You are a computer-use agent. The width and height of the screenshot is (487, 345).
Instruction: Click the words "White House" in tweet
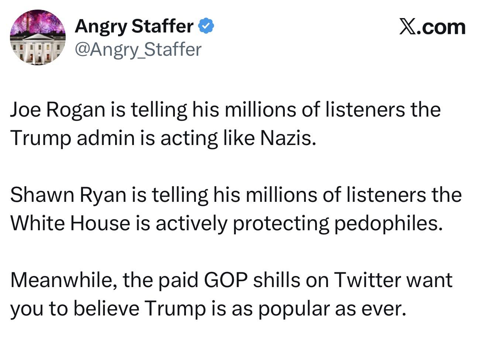coord(70,223)
